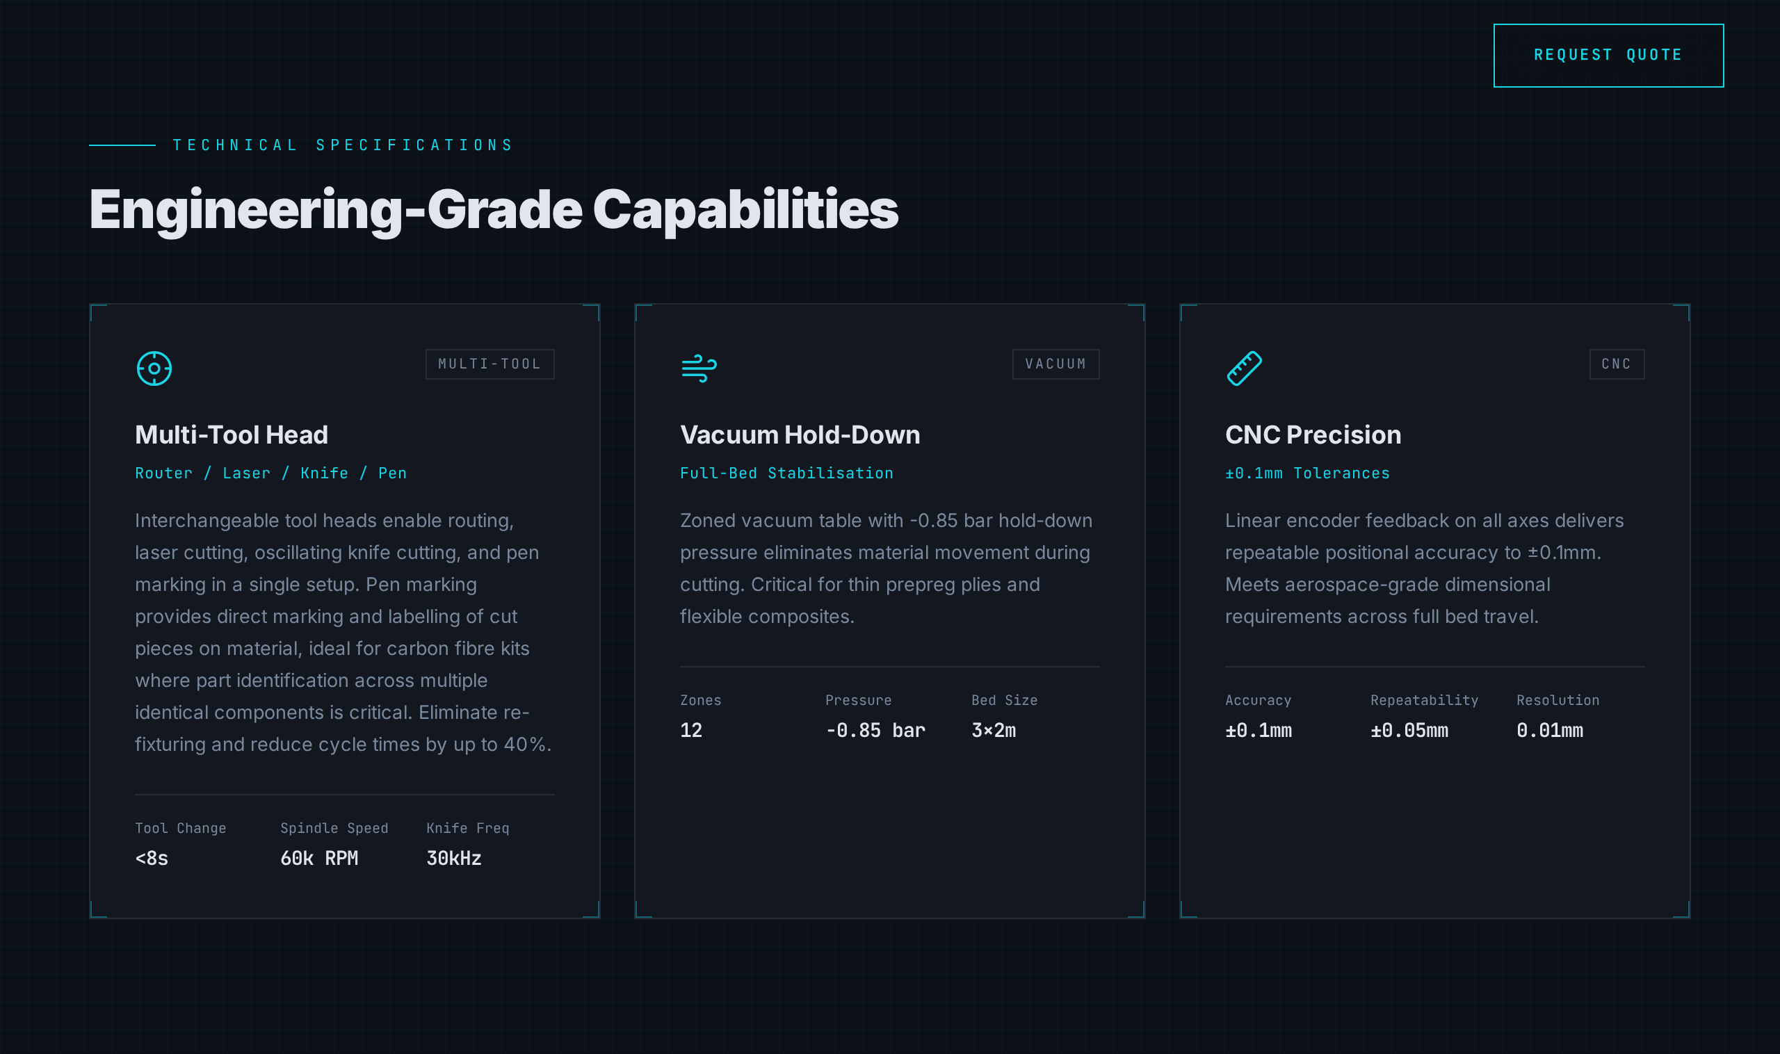1780x1054 pixels.
Task: Click the crosshair icon on Multi-Tool Head card
Action: coord(154,368)
